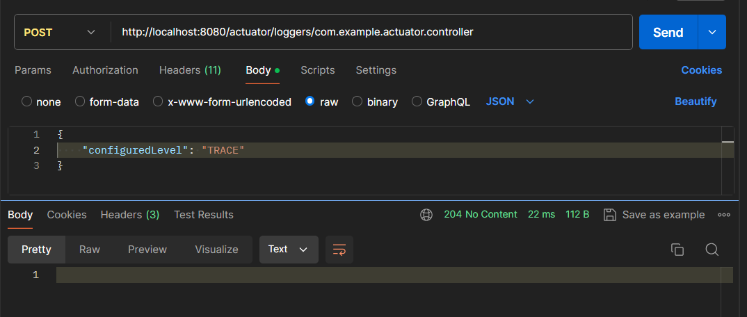
Task: Open network information globe icon
Action: tap(426, 215)
